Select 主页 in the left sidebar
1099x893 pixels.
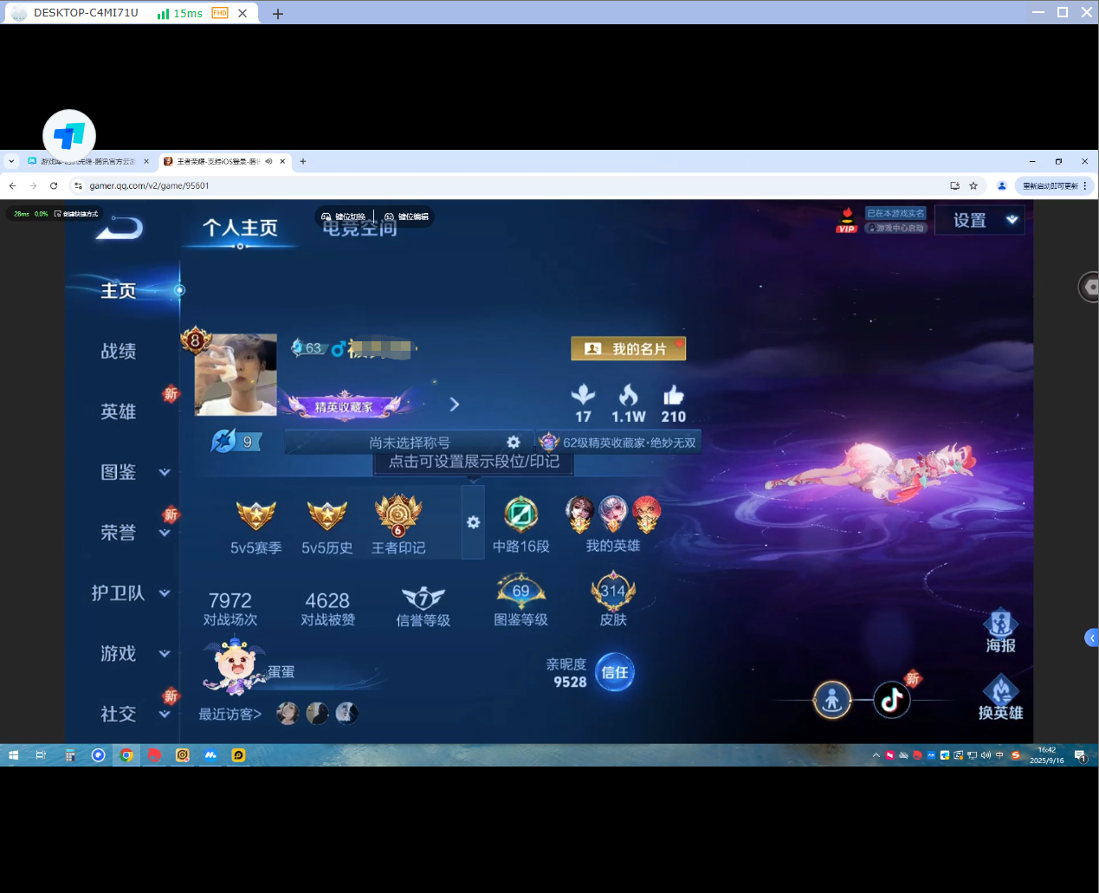[119, 291]
